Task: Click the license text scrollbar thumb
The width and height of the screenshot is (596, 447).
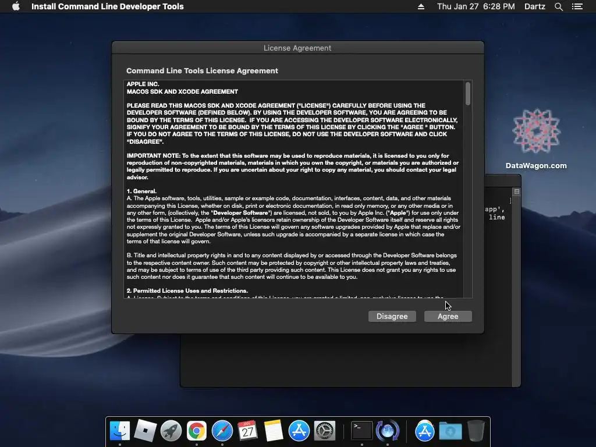Action: (467, 94)
